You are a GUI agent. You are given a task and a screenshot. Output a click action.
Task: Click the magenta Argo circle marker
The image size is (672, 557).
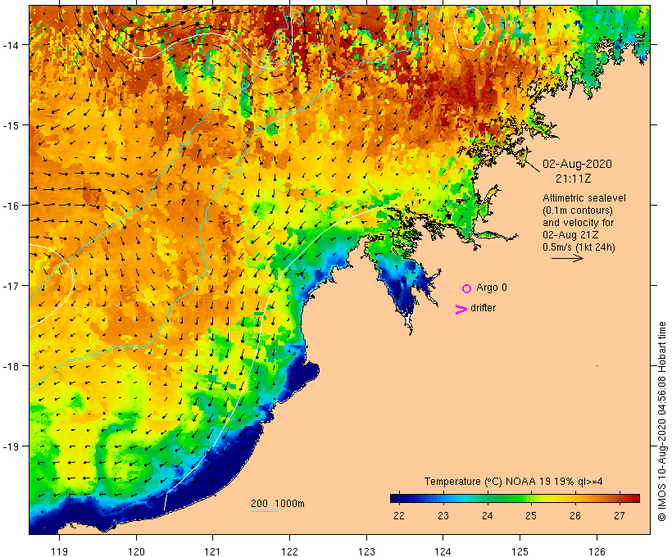(467, 288)
